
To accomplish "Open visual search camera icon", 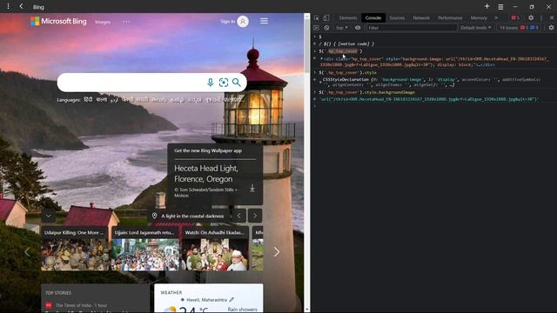I will point(224,83).
